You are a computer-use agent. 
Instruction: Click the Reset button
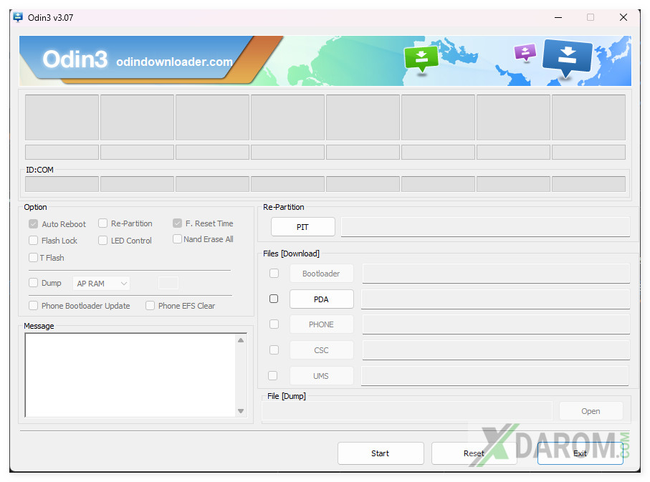(x=474, y=453)
